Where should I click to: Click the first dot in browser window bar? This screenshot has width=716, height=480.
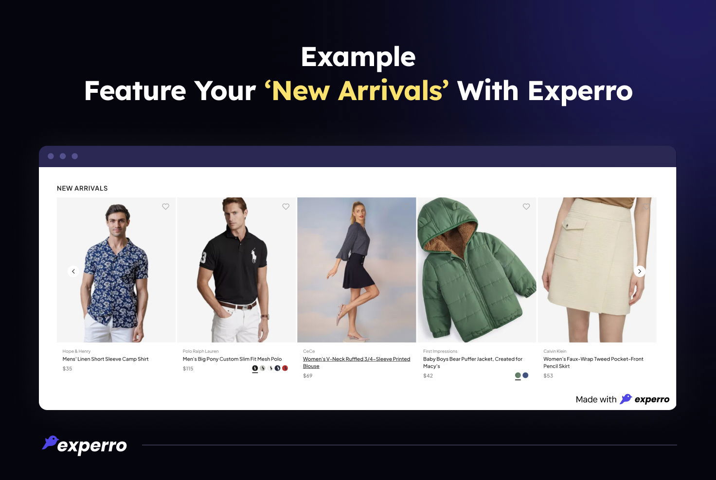pyautogui.click(x=51, y=156)
